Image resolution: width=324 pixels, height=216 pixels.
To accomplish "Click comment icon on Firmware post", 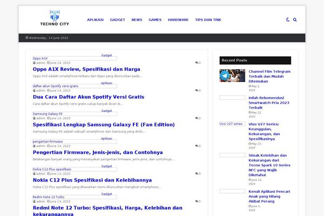I will (x=197, y=146).
